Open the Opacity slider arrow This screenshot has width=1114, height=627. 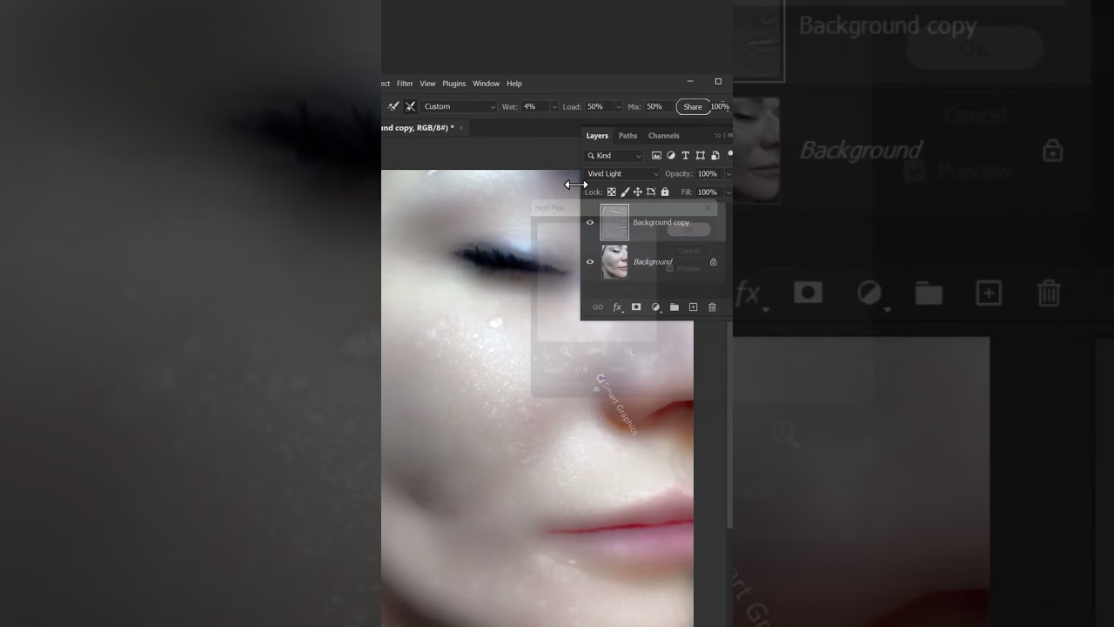click(728, 174)
